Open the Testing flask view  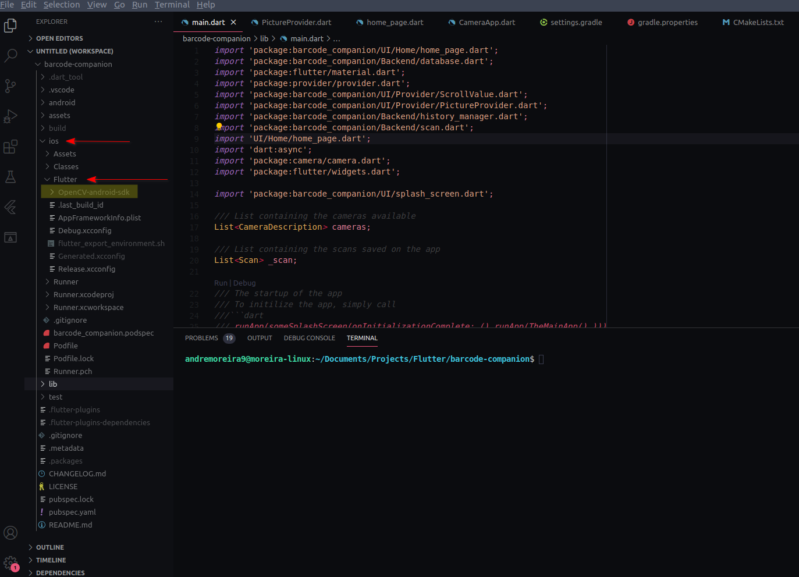10,177
